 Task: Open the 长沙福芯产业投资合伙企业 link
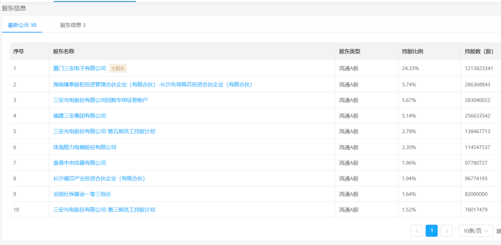pos(99,178)
